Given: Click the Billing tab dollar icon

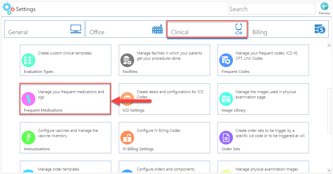Looking at the screenshot, I should click(x=320, y=29).
